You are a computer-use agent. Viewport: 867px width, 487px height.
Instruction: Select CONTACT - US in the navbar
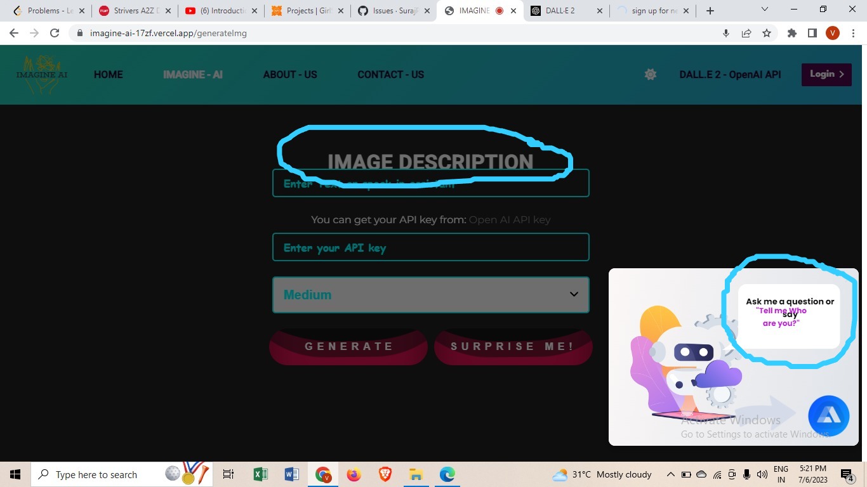(390, 74)
